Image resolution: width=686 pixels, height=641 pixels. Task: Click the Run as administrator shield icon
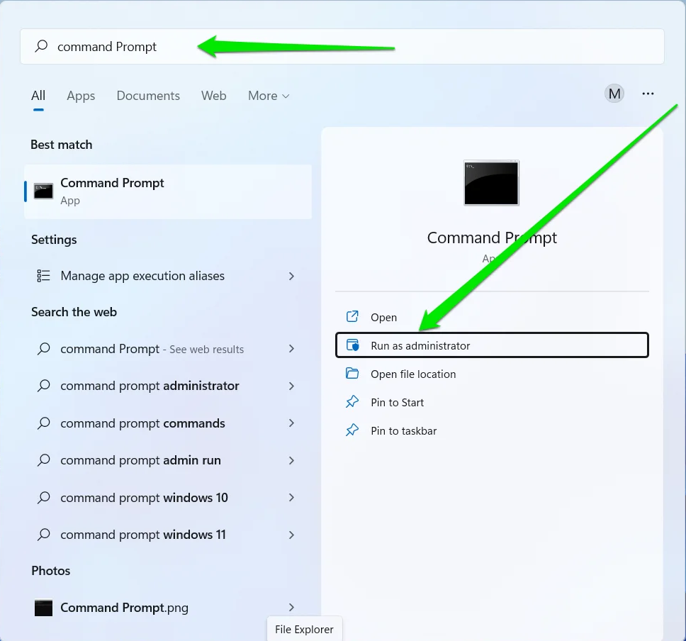[x=353, y=345]
